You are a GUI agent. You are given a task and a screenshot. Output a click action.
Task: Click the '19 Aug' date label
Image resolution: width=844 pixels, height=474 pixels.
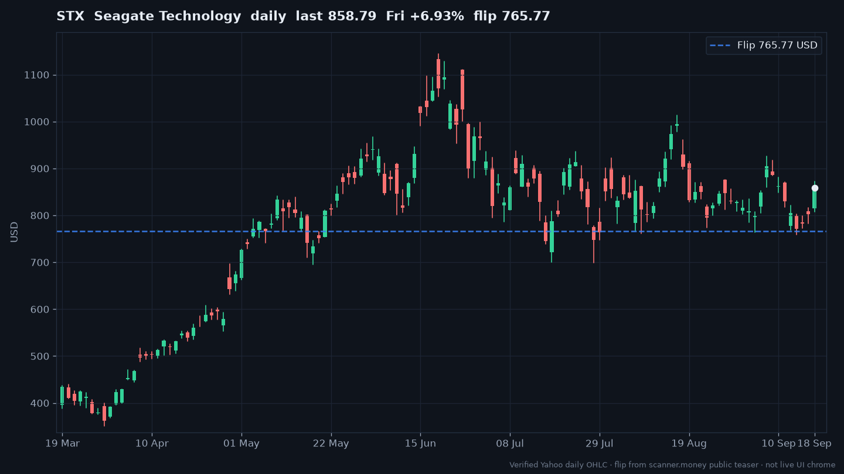pyautogui.click(x=689, y=444)
